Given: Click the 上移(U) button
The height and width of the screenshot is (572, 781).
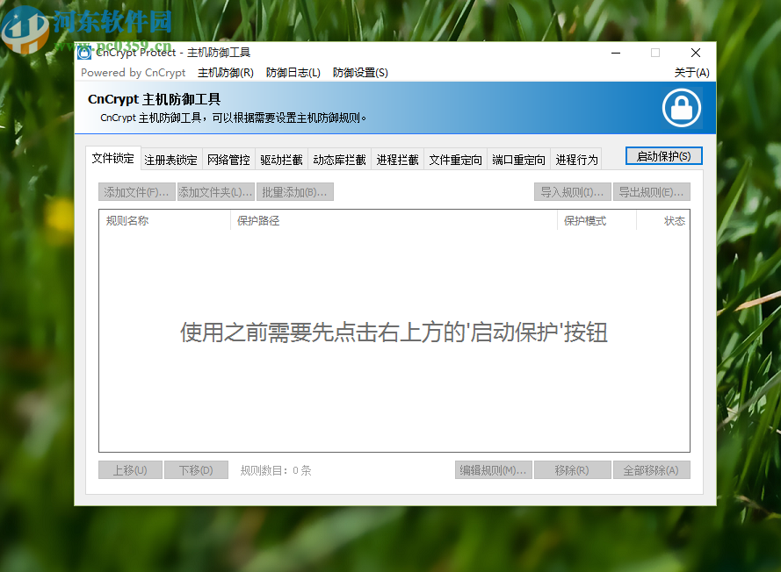Looking at the screenshot, I should [130, 470].
